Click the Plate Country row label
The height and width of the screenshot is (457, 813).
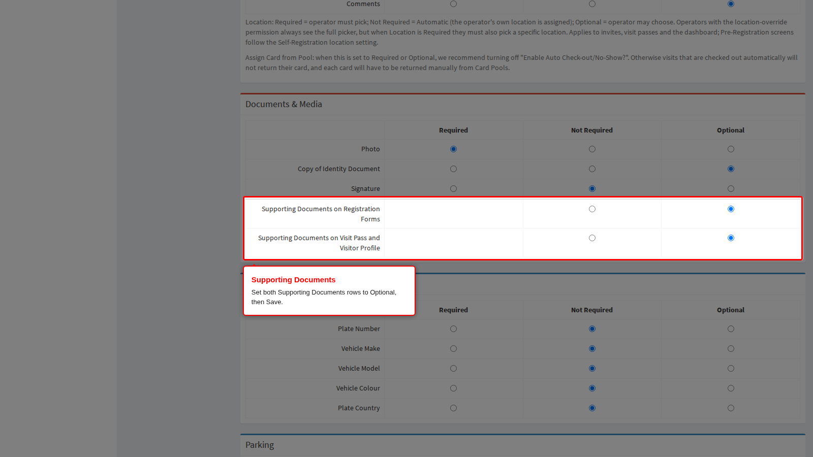tap(359, 408)
